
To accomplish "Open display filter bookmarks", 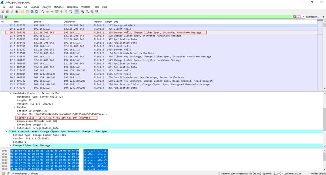I will click(x=2, y=17).
